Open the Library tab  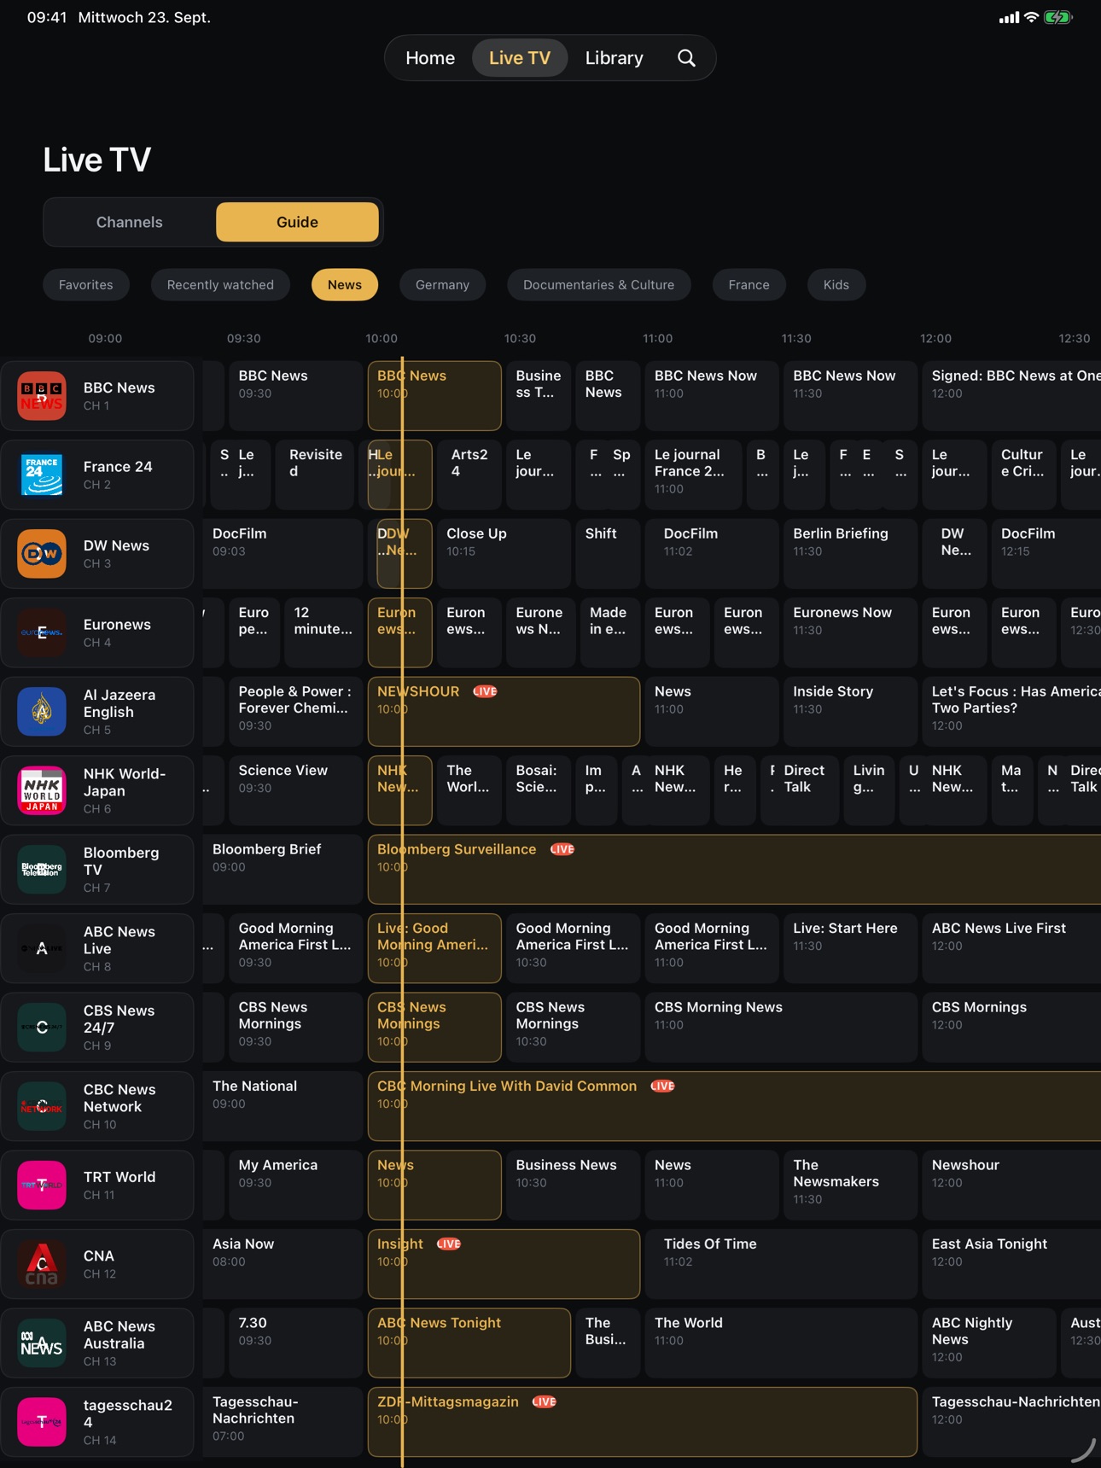[x=615, y=58]
